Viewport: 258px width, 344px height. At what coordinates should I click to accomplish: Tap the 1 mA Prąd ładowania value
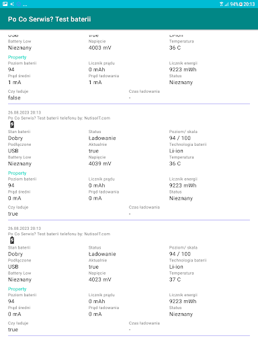(x=95, y=83)
